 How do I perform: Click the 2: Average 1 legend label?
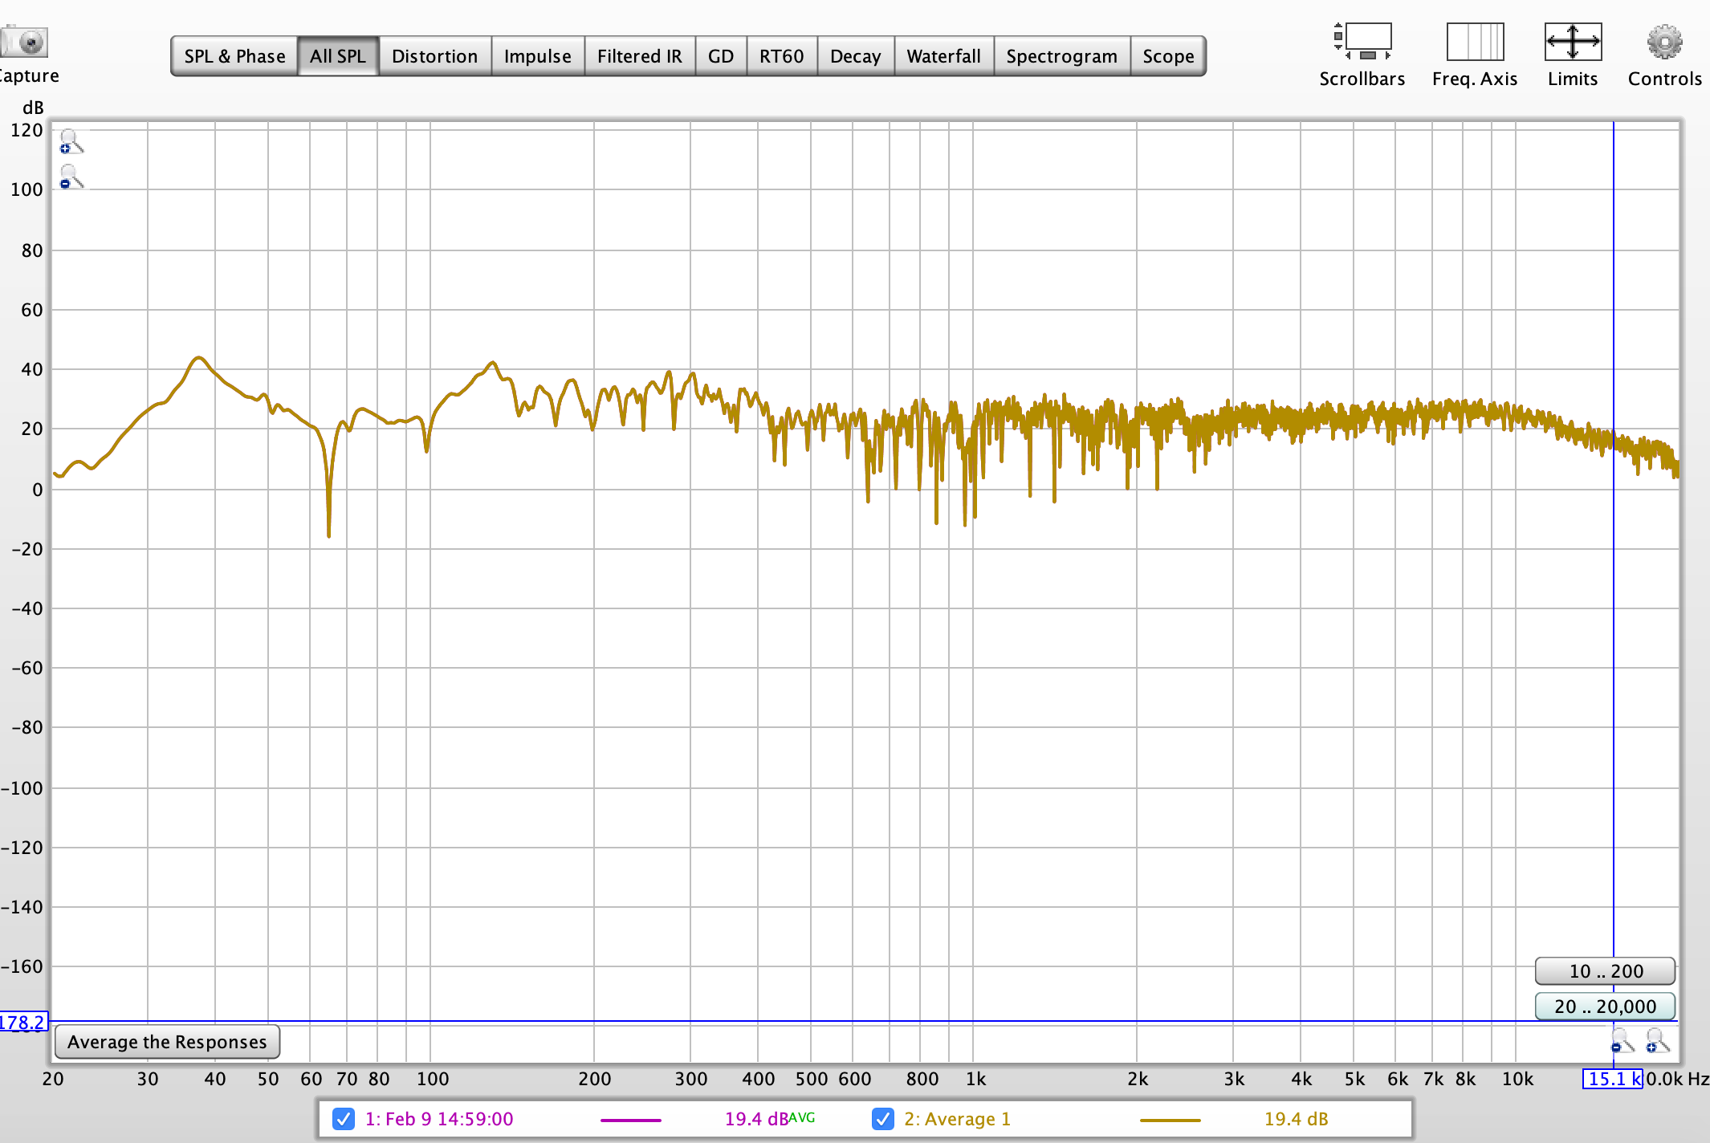coord(958,1119)
